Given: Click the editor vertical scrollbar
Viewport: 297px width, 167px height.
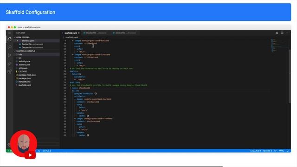Looking at the screenshot, I should [290, 76].
